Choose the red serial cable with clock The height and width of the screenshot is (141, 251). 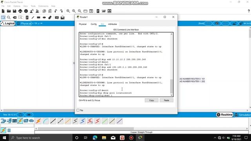click(90, 121)
